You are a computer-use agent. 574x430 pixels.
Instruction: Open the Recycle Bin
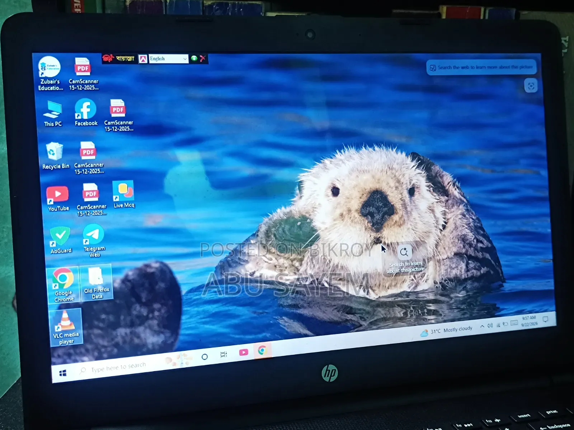pos(55,156)
